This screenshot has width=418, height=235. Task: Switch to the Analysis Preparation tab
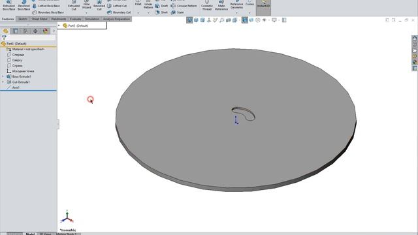[x=116, y=19]
